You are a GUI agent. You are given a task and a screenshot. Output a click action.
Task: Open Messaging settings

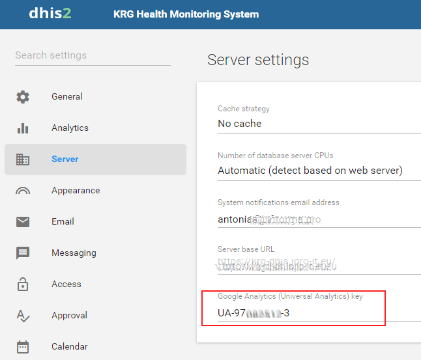(x=74, y=253)
